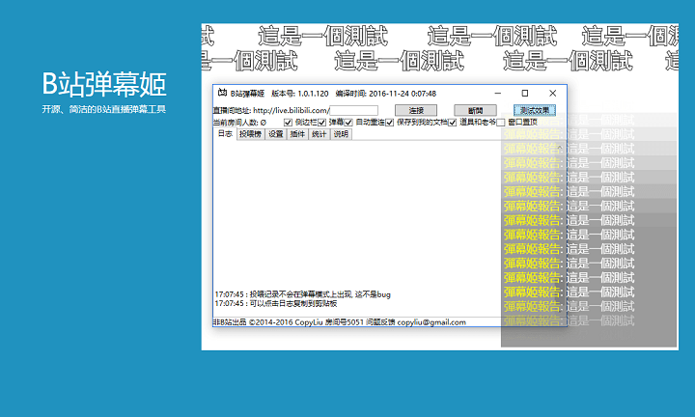Maximize the B站弹幕姬 window

[x=525, y=93]
